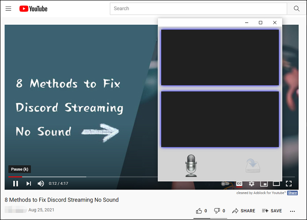Click the SAVE to playlist button

(x=272, y=211)
